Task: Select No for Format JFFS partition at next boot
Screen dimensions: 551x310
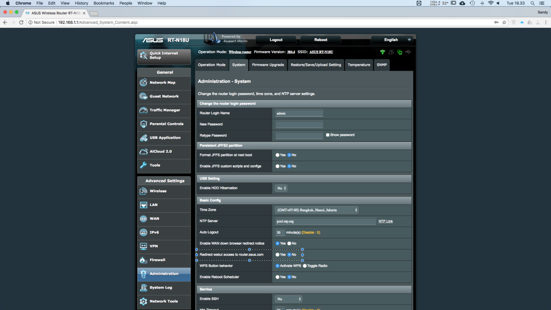Action: pos(289,155)
